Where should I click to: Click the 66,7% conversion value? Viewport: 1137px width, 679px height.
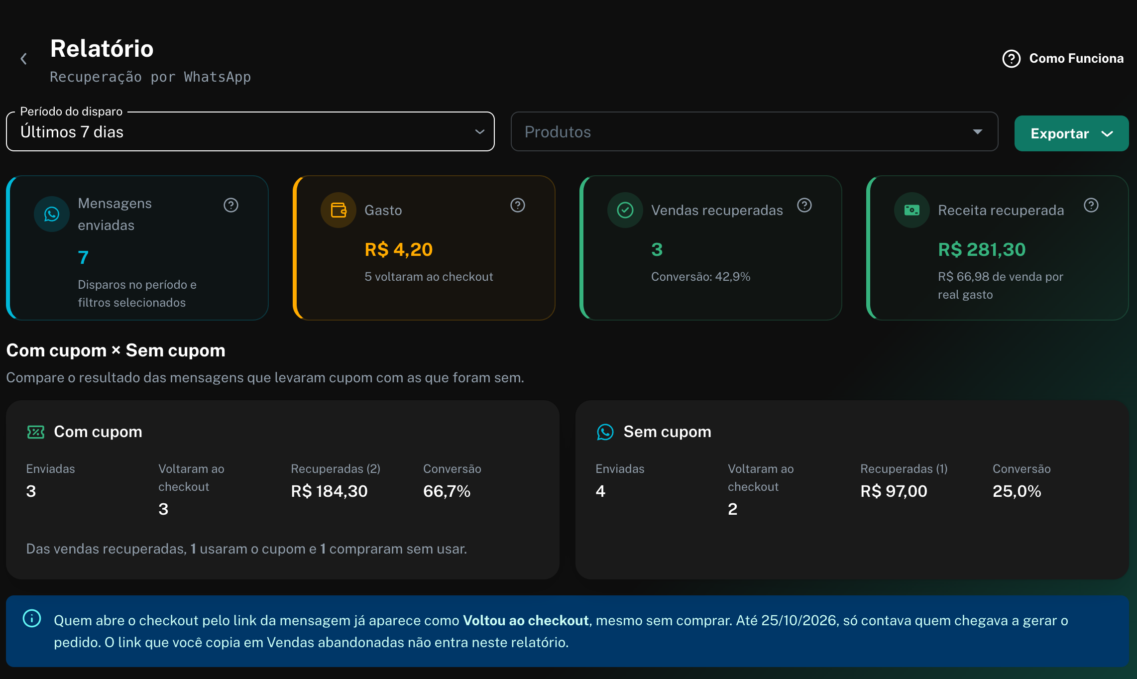click(447, 491)
